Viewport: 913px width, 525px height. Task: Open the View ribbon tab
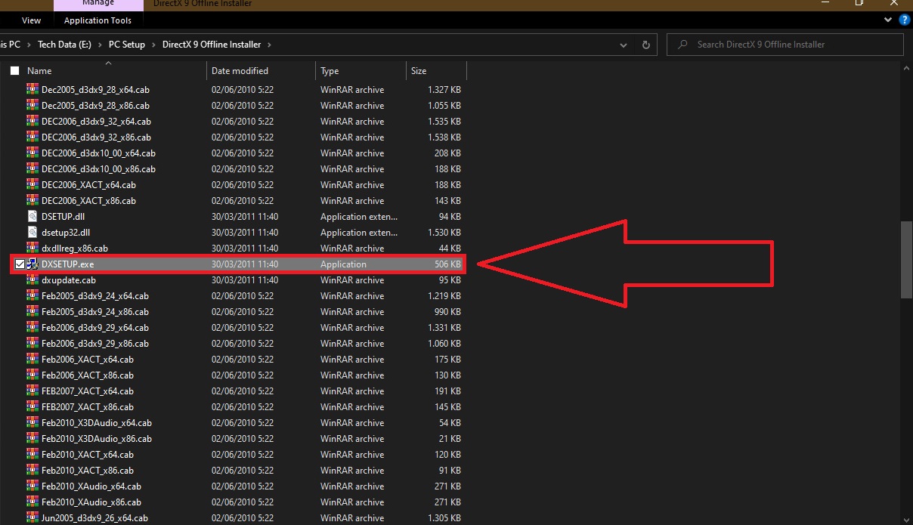tap(32, 20)
